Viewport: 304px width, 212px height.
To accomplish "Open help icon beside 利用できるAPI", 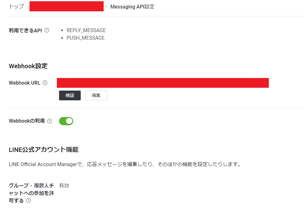I will (46, 30).
